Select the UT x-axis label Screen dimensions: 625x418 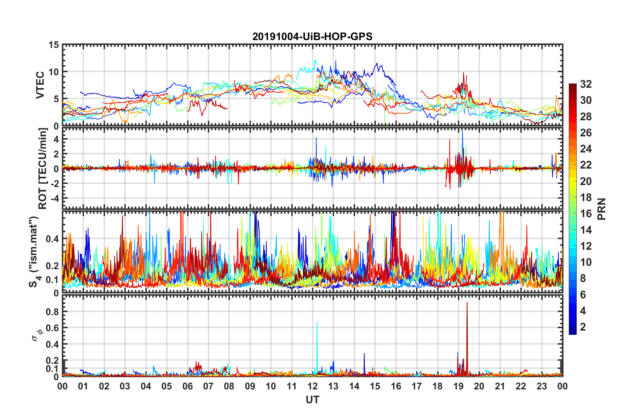[x=312, y=400]
